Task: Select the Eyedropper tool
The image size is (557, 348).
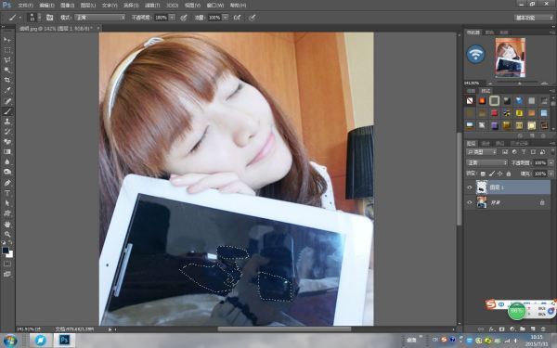Action: [x=7, y=90]
